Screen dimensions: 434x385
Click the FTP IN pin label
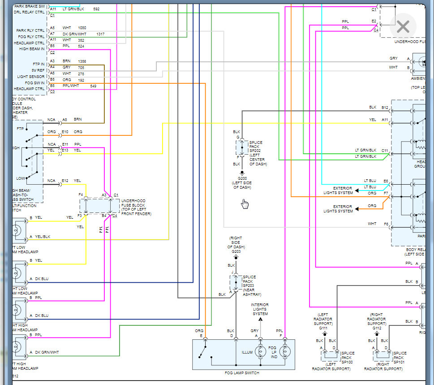tap(39, 64)
